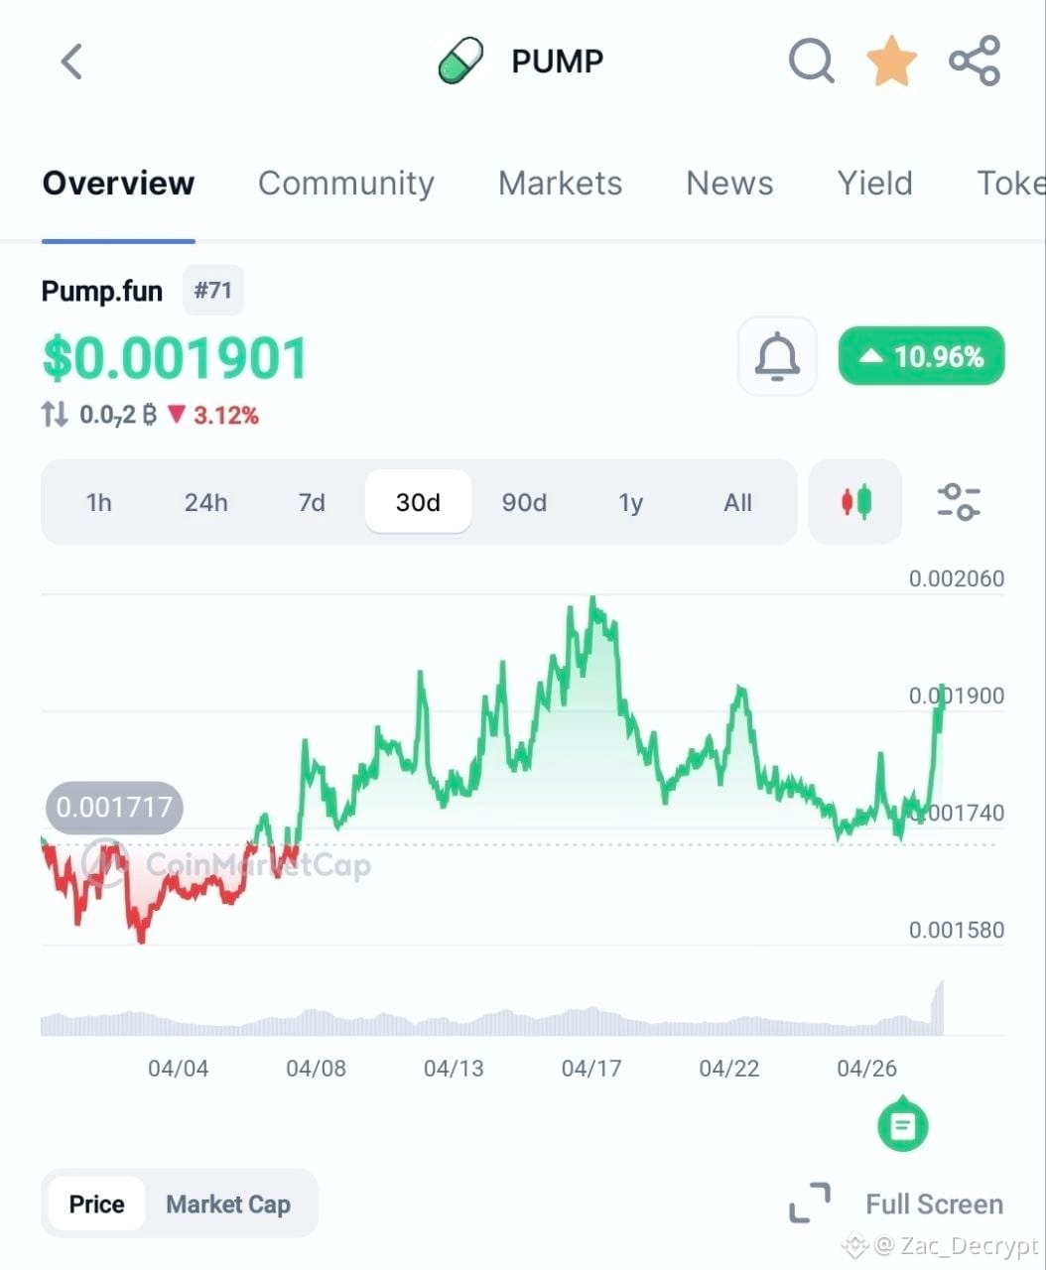Pick the 90d time range
Screen dimensions: 1046x1270
tap(524, 502)
